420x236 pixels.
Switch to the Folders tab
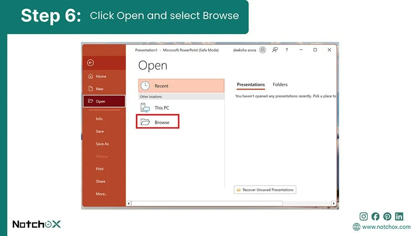point(280,85)
